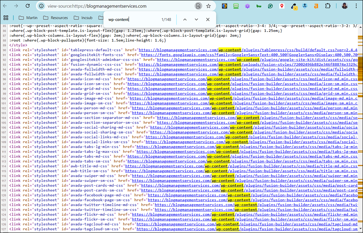363x233 pixels.
Task: Click the apps grid icon on bookmarks bar
Action: (x=6, y=17)
